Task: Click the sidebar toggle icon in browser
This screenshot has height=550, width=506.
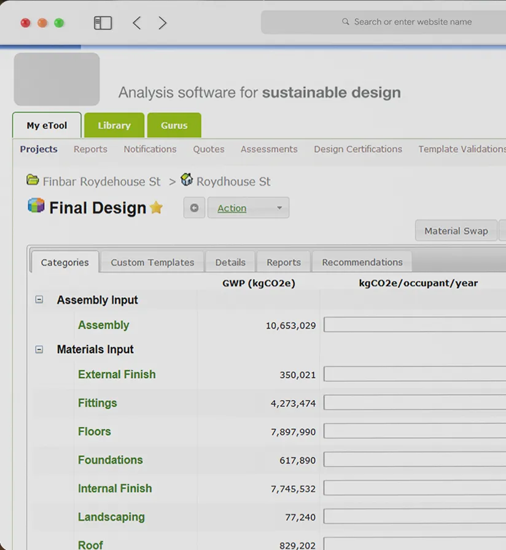Action: tap(103, 23)
